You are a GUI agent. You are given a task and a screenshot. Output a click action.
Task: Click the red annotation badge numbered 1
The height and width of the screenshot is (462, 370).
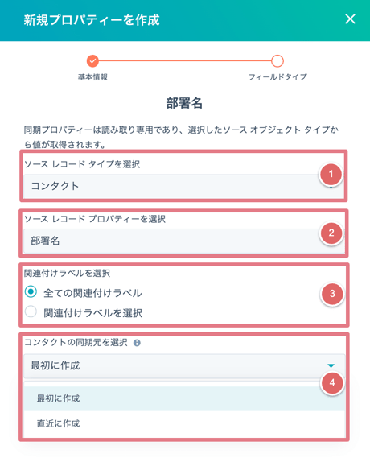331,174
